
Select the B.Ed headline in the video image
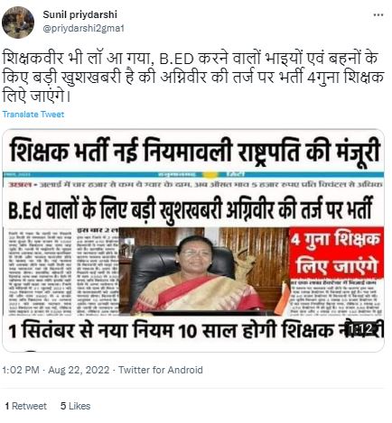pos(191,209)
